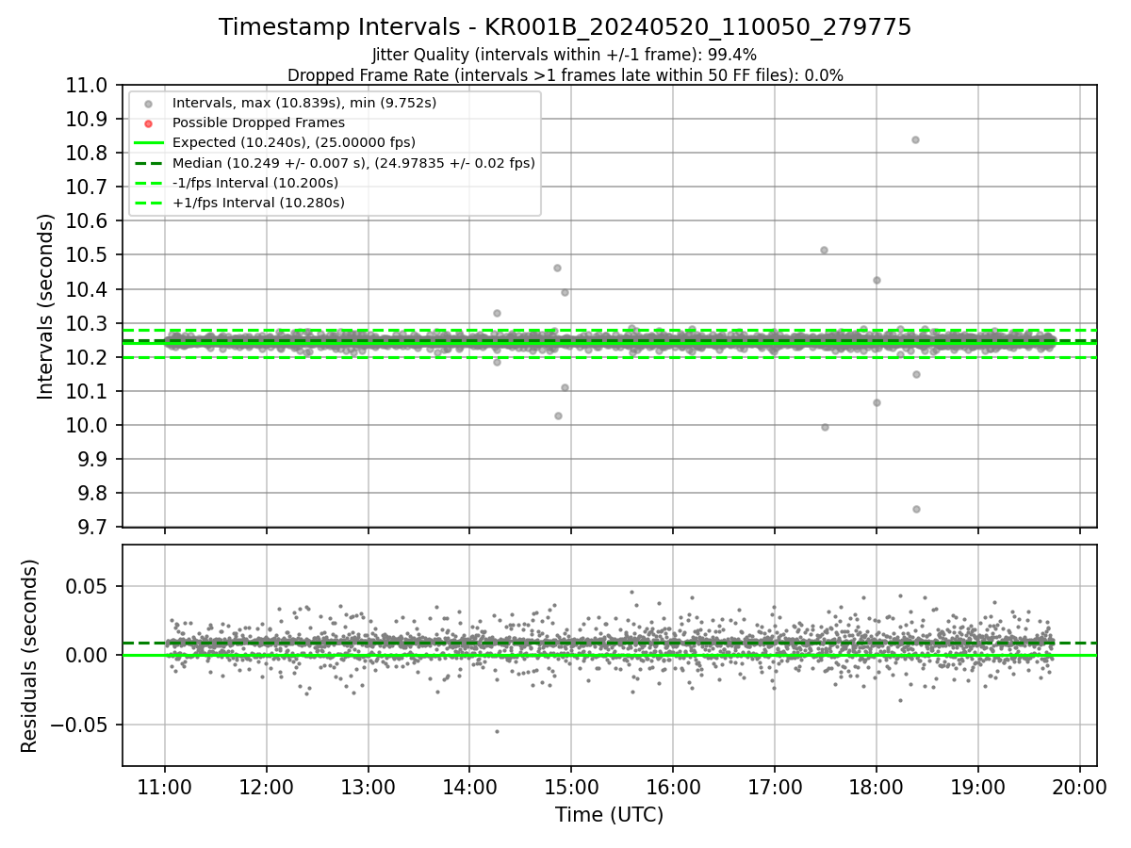Click the dark green dashed line sample for Median
The image size is (1131, 848).
(149, 163)
